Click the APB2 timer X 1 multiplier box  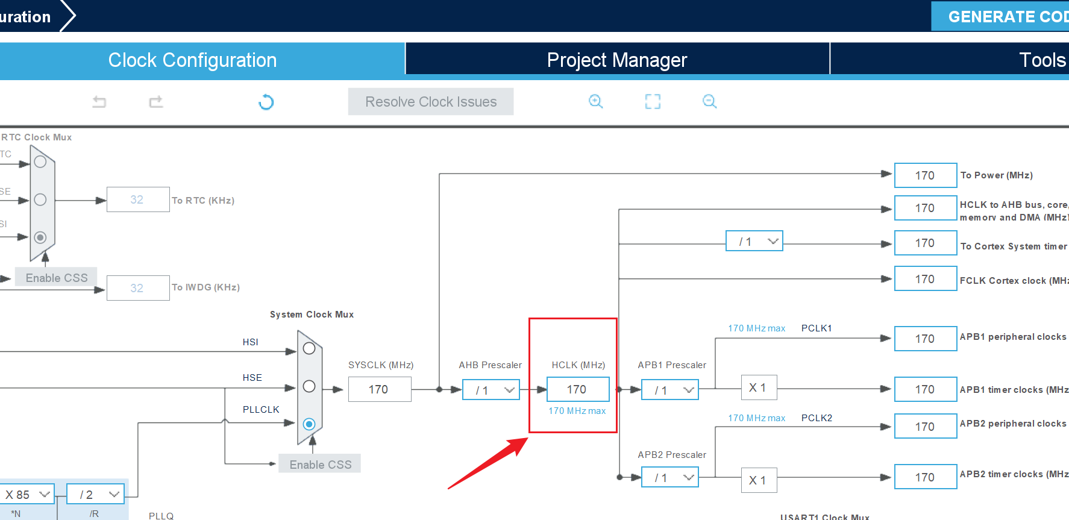pos(759,480)
